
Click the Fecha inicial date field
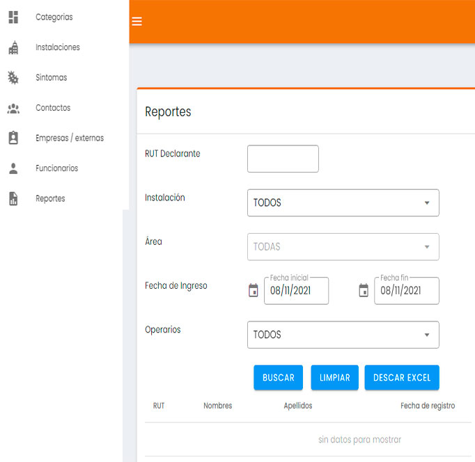click(x=296, y=291)
